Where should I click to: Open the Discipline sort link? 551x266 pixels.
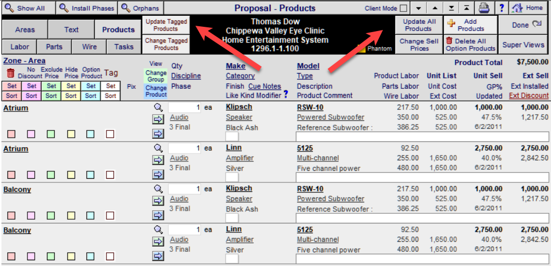186,76
